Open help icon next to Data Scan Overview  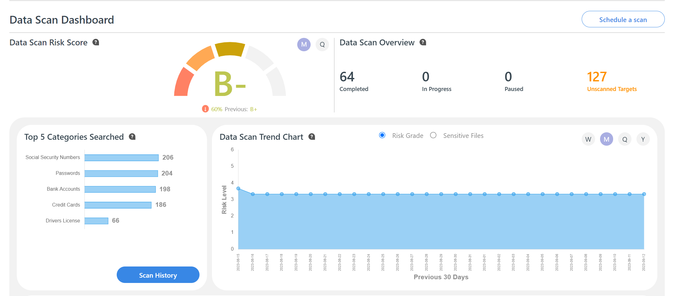(423, 42)
